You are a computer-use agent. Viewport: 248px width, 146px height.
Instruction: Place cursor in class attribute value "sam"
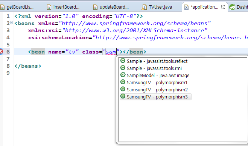(x=111, y=52)
